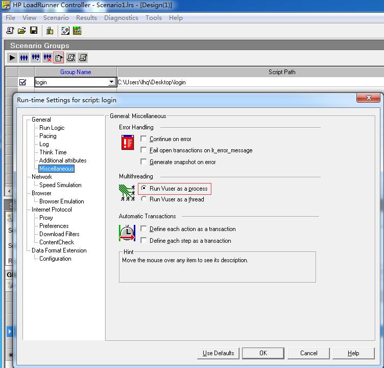Click the login script path cell
384x368 pixels.
point(251,82)
